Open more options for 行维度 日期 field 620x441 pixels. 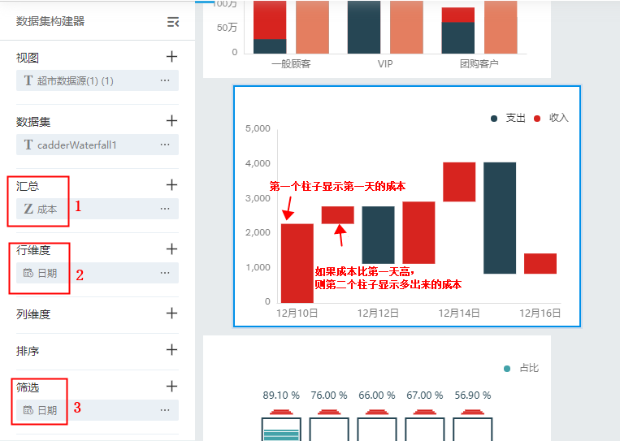[x=165, y=273]
